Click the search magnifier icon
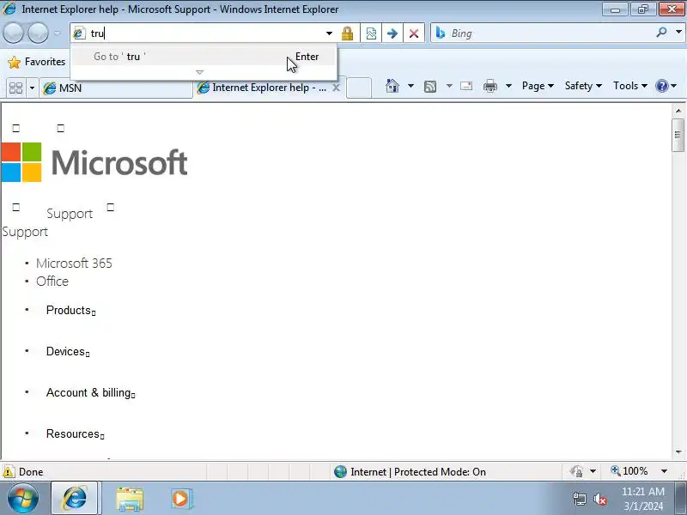Image resolution: width=687 pixels, height=515 pixels. [661, 32]
